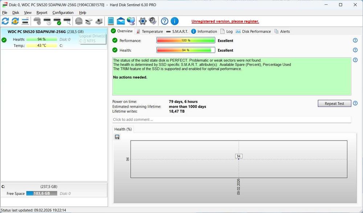Switch to the Log tab
This screenshot has width=363, height=213.
(x=227, y=32)
